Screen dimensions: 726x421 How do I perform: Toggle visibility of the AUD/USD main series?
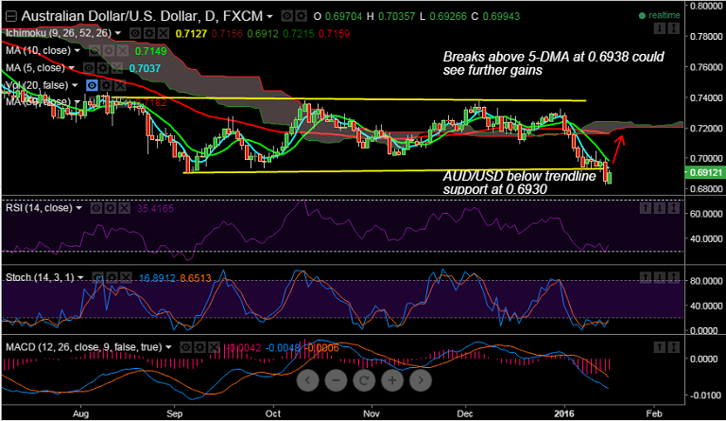(x=287, y=16)
